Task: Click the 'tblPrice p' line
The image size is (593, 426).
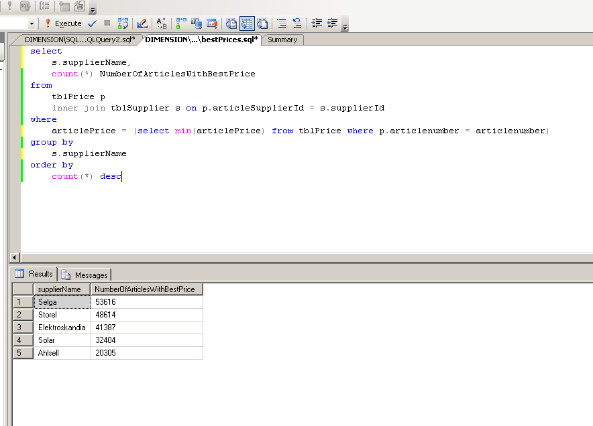Action: pos(78,97)
